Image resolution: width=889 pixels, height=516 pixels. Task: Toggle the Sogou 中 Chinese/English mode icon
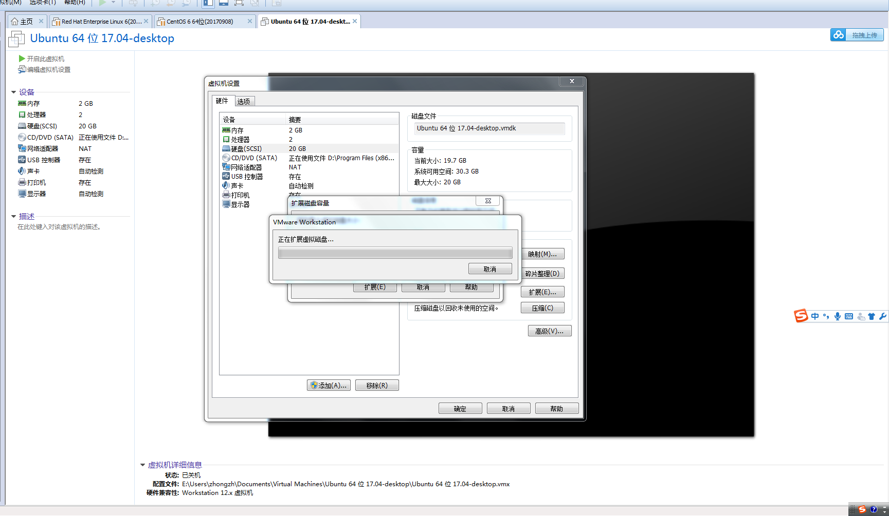pyautogui.click(x=815, y=316)
